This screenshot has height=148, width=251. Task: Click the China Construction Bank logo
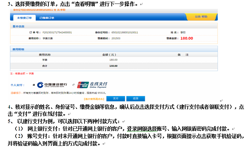tap(52, 85)
